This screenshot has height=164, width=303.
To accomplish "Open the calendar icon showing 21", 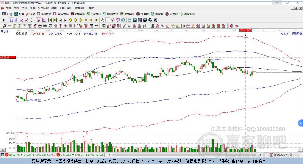I will (130, 20).
